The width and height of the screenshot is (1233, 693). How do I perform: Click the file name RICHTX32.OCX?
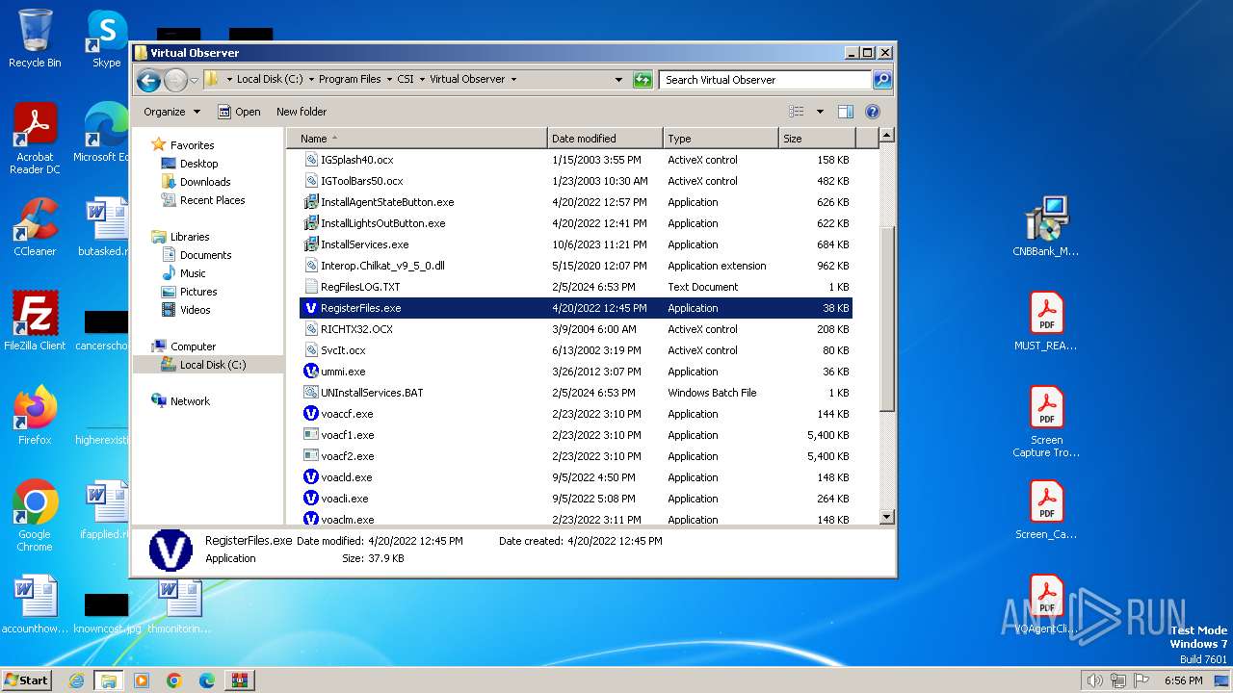356,329
